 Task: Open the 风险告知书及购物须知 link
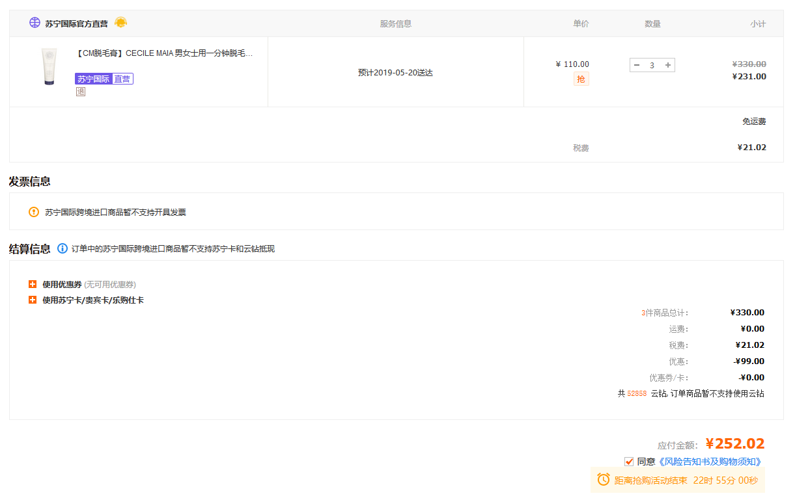pyautogui.click(x=709, y=462)
